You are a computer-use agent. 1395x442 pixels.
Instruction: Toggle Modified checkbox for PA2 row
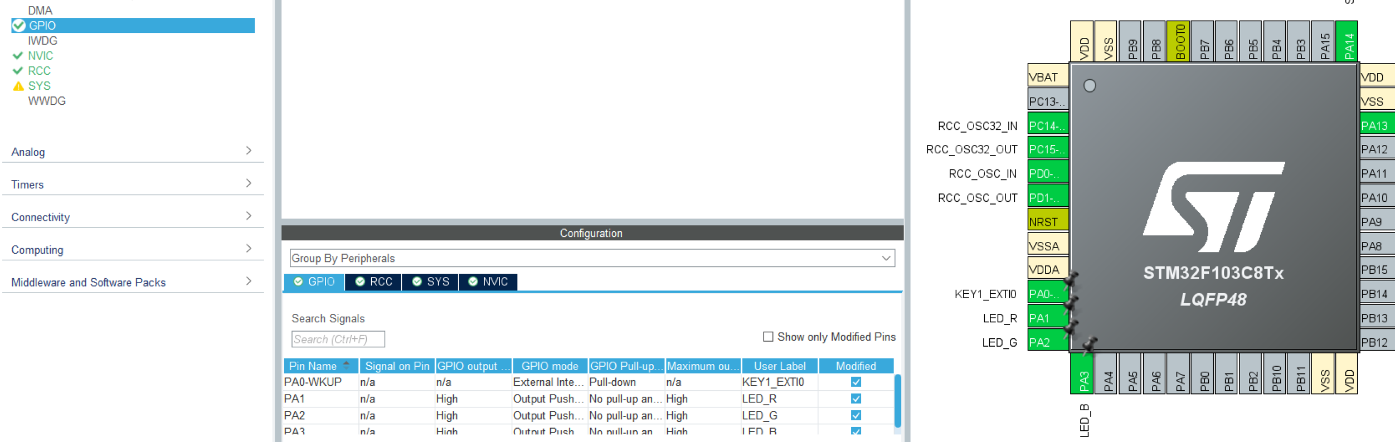856,415
